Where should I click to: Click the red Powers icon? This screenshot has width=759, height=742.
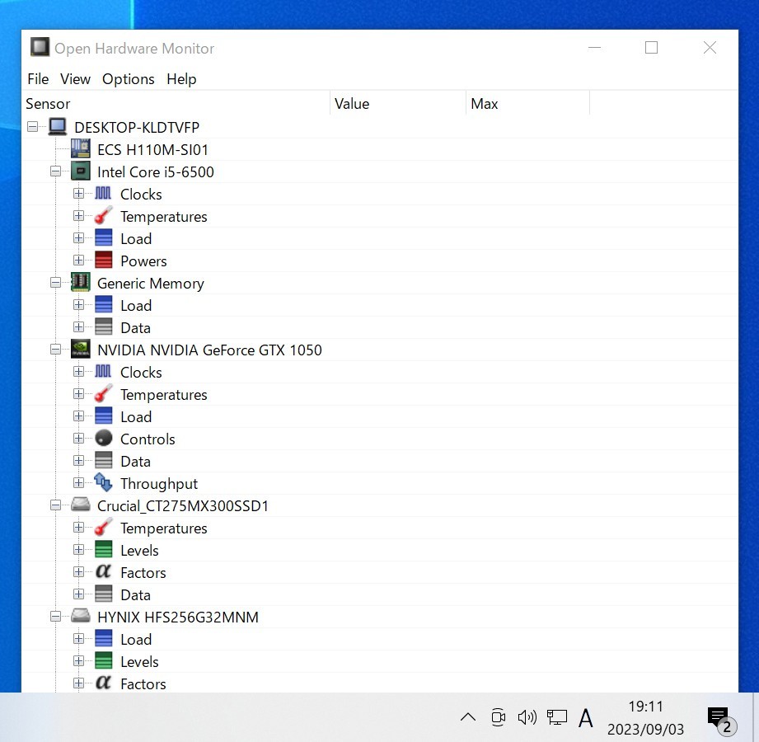pos(103,260)
